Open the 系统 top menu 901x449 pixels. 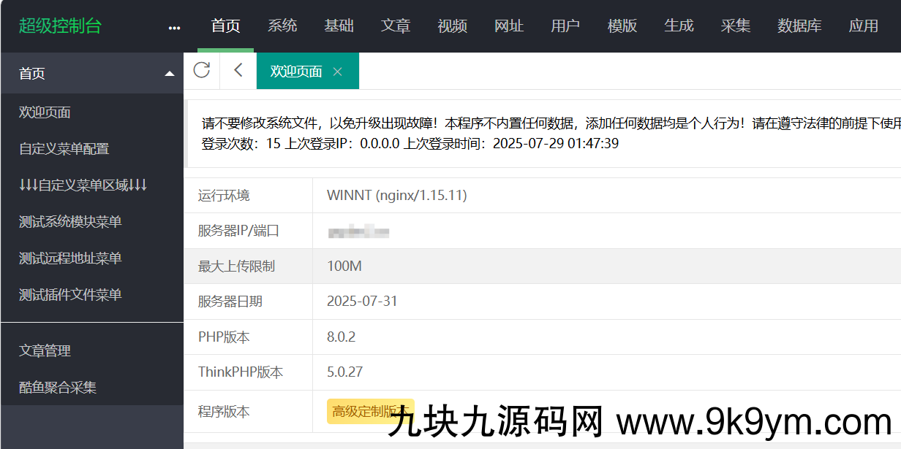pos(282,26)
